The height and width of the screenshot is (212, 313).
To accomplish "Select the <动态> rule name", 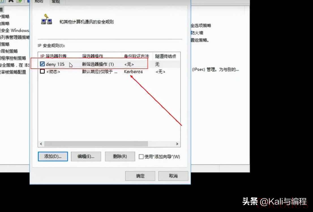I will click(x=53, y=72).
